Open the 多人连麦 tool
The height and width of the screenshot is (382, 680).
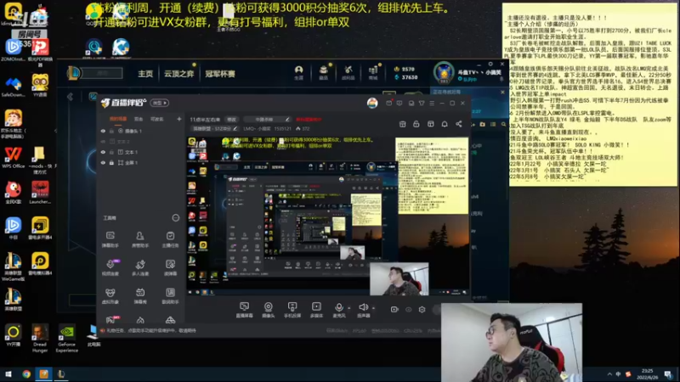[140, 267]
